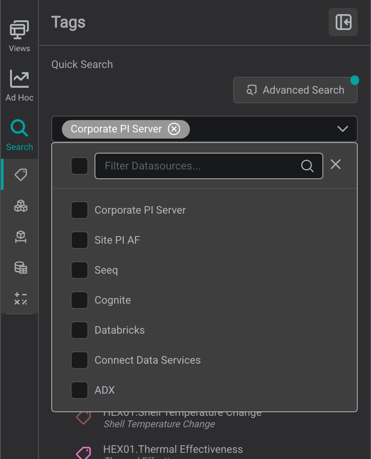Select the ADX list label

(x=105, y=390)
